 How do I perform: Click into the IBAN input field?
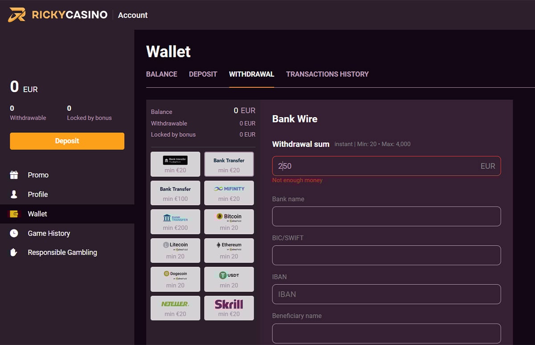[387, 294]
